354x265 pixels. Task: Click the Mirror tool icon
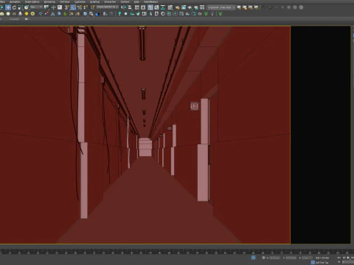coord(123,7)
